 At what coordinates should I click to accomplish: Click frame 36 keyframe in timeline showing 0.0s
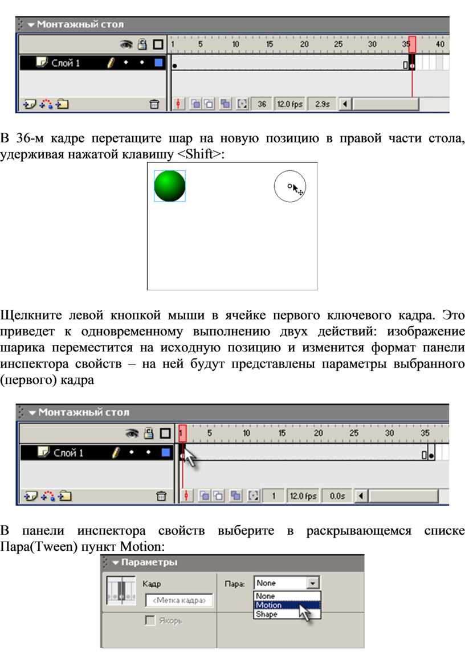431,452
